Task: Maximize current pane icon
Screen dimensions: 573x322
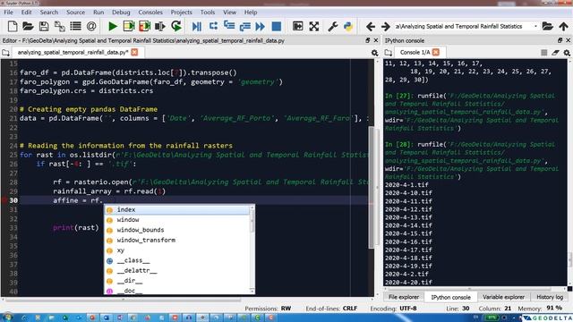Action: click(298, 26)
